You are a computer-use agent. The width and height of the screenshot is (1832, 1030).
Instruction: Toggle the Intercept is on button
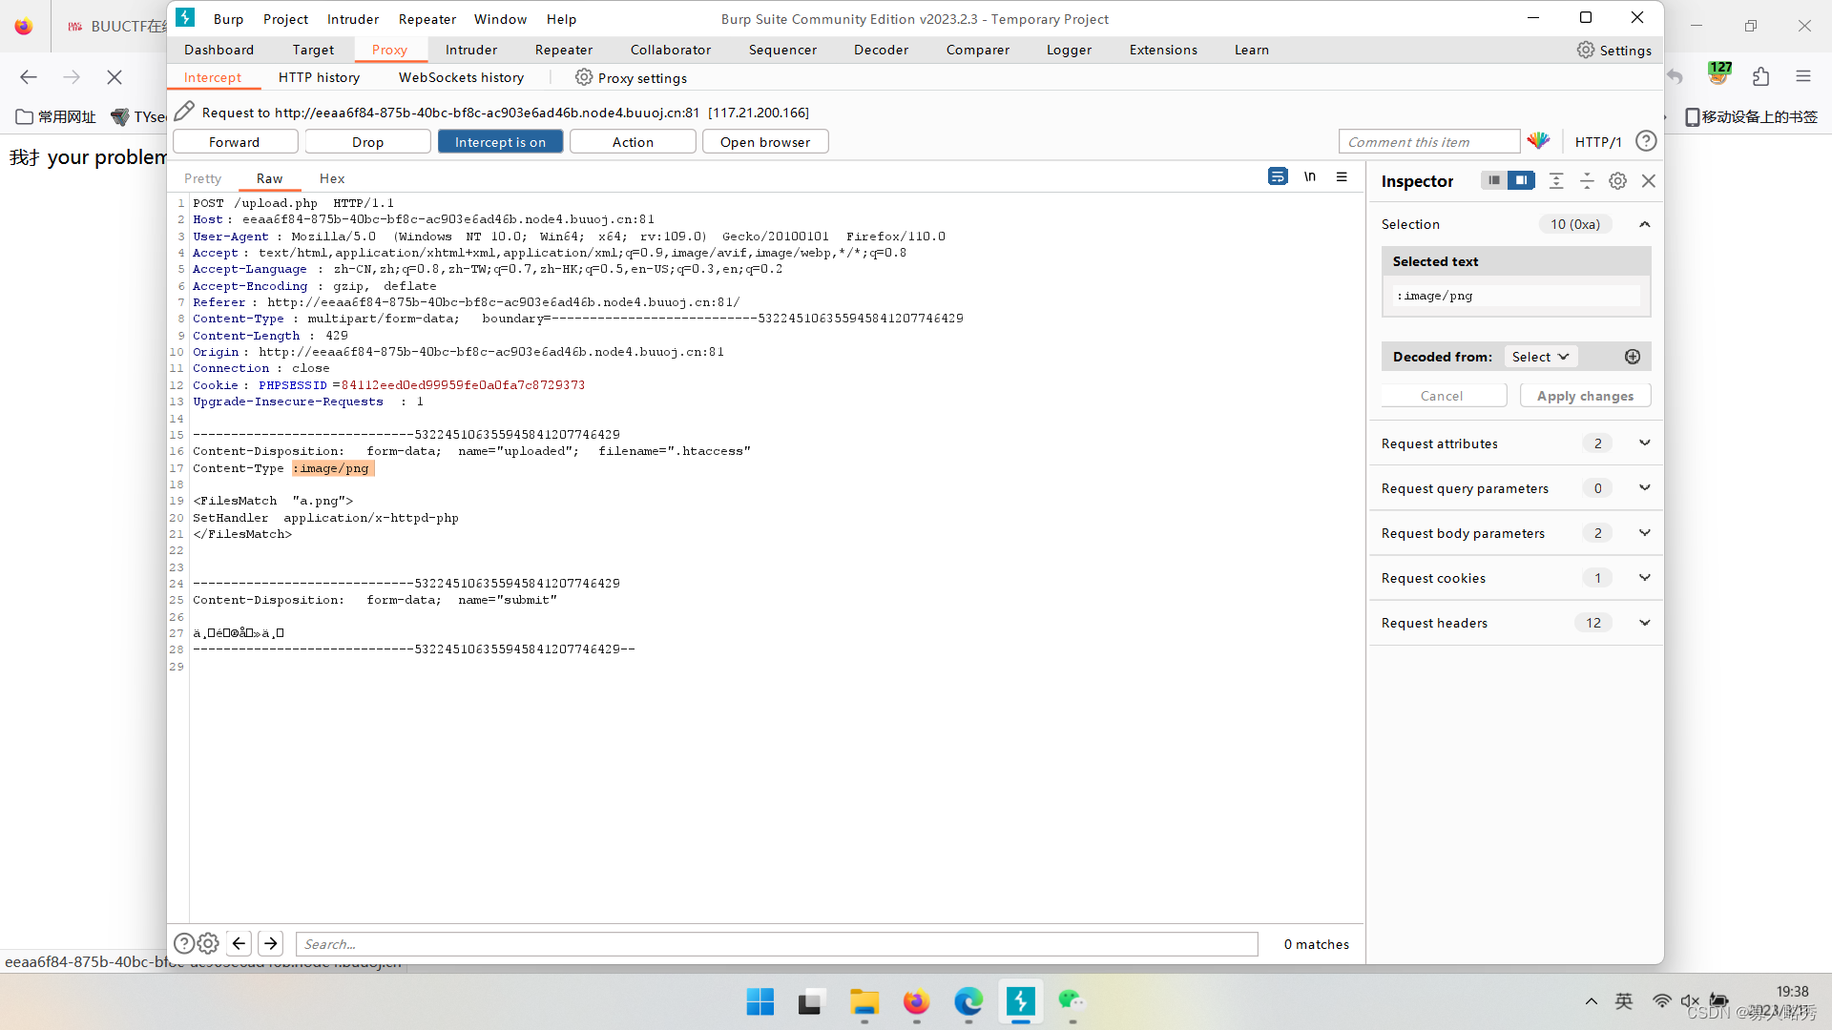pyautogui.click(x=500, y=142)
